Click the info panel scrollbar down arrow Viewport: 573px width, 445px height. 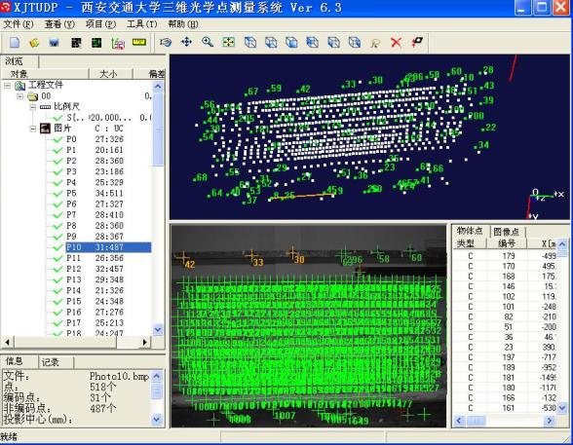pyautogui.click(x=157, y=419)
